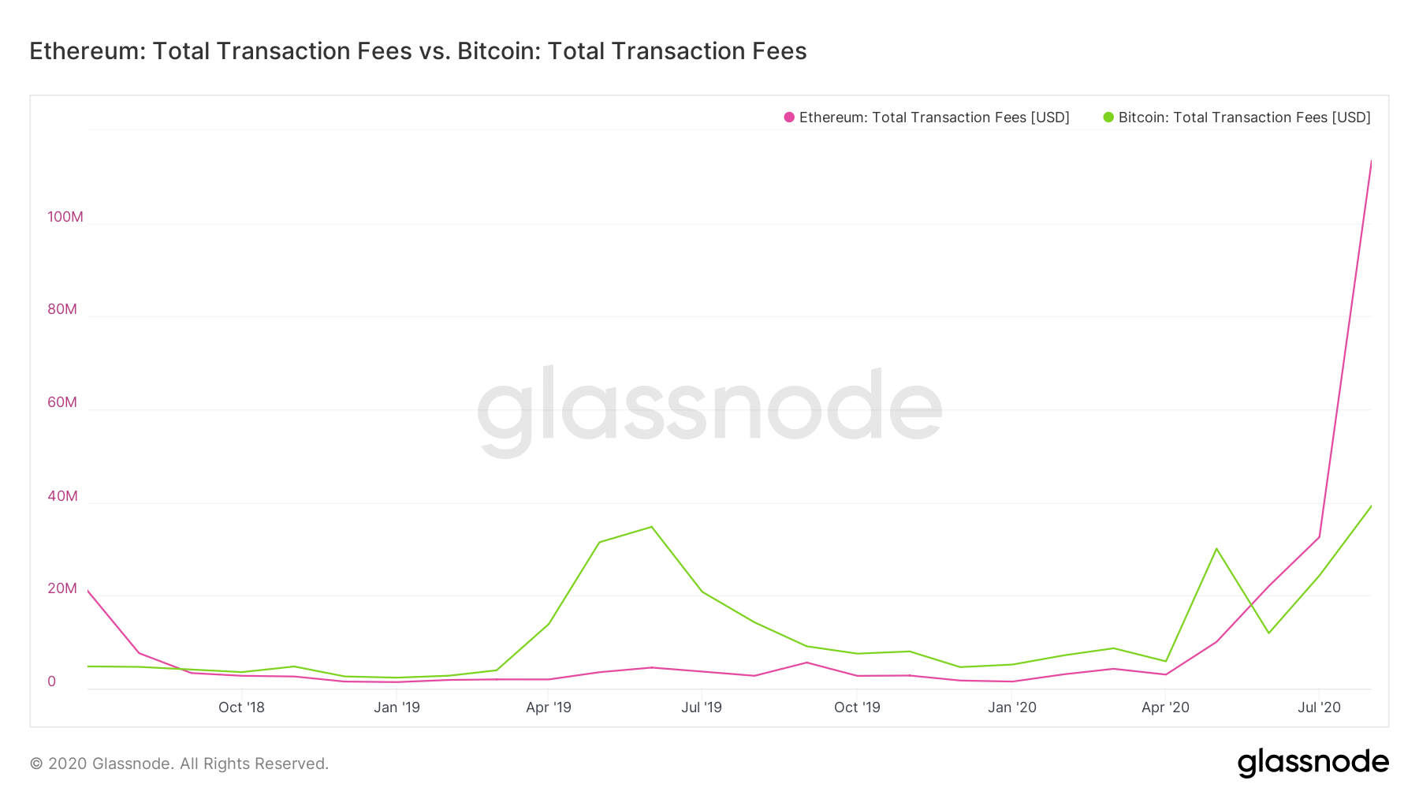Toggle Ethereum Total Transaction Fees legend label
Image resolution: width=1419 pixels, height=799 pixels.
[934, 118]
